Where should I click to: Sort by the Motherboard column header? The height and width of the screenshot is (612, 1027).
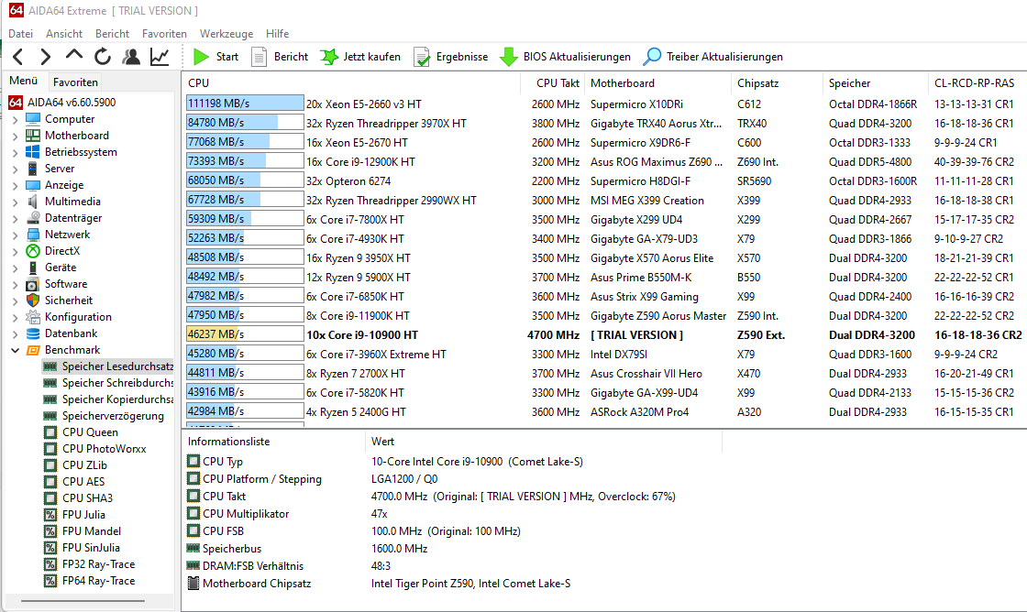[657, 83]
